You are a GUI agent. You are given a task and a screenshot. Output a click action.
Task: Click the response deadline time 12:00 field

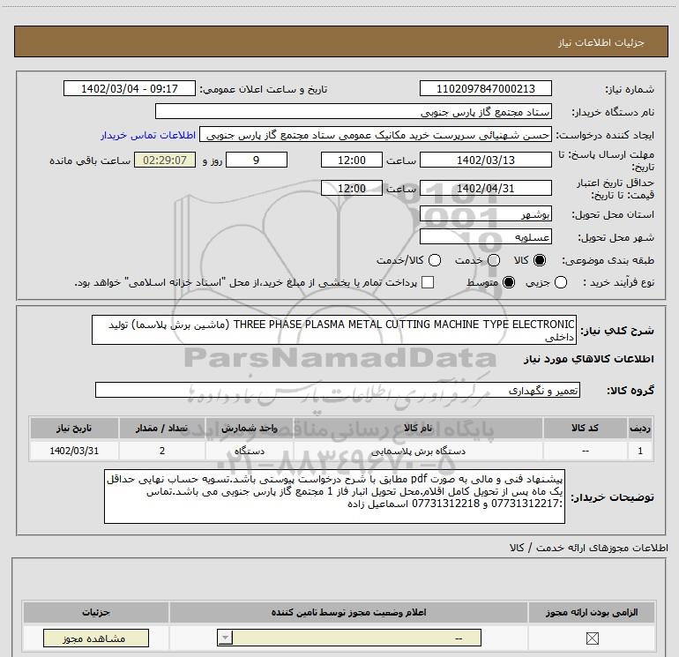tap(352, 160)
